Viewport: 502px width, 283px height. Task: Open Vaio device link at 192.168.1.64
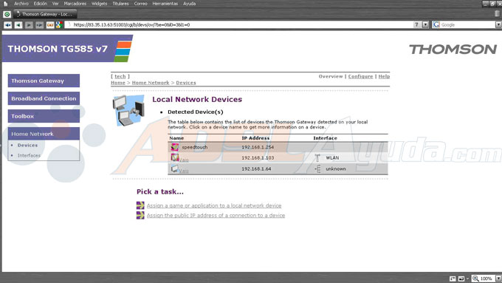184,171
